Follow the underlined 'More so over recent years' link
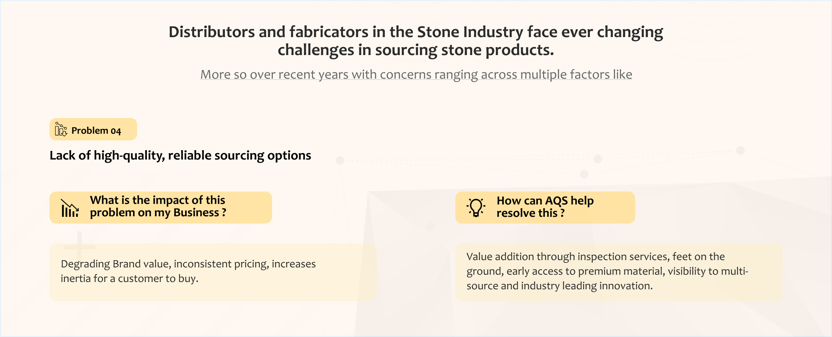Image resolution: width=832 pixels, height=337 pixels. tap(416, 75)
